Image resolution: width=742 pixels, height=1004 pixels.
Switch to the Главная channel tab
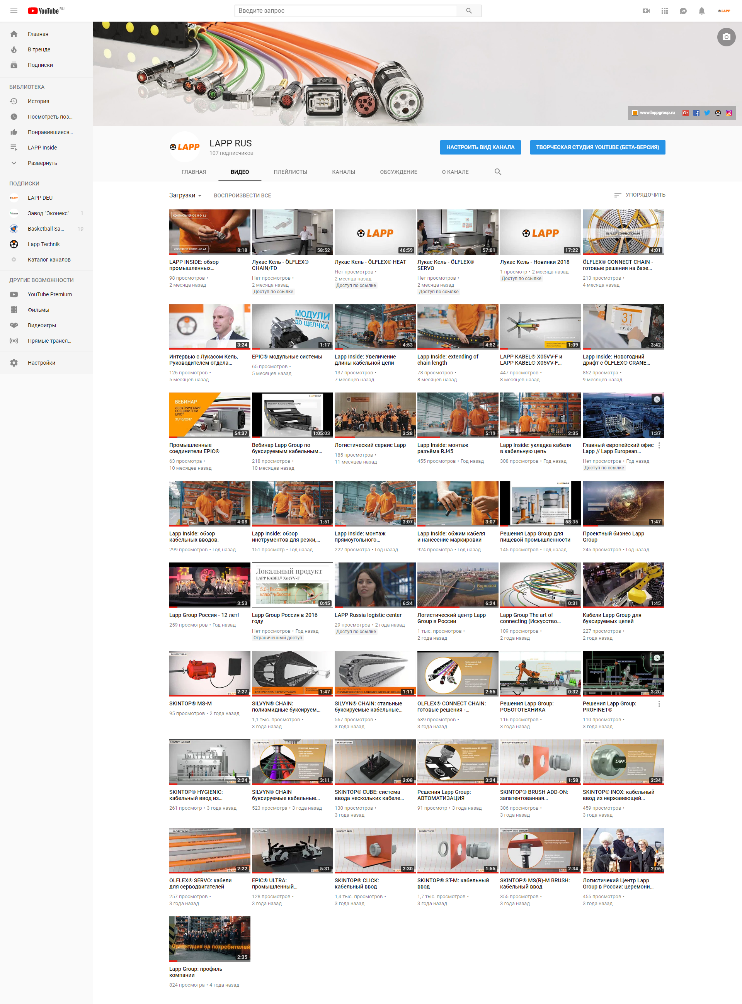(x=194, y=172)
